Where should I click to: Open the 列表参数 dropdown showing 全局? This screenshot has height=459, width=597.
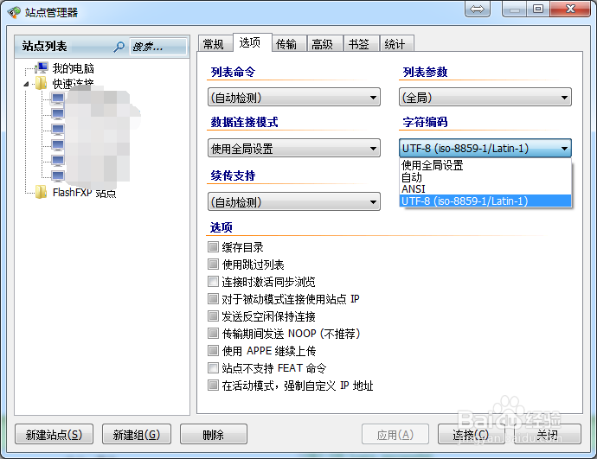pyautogui.click(x=485, y=98)
